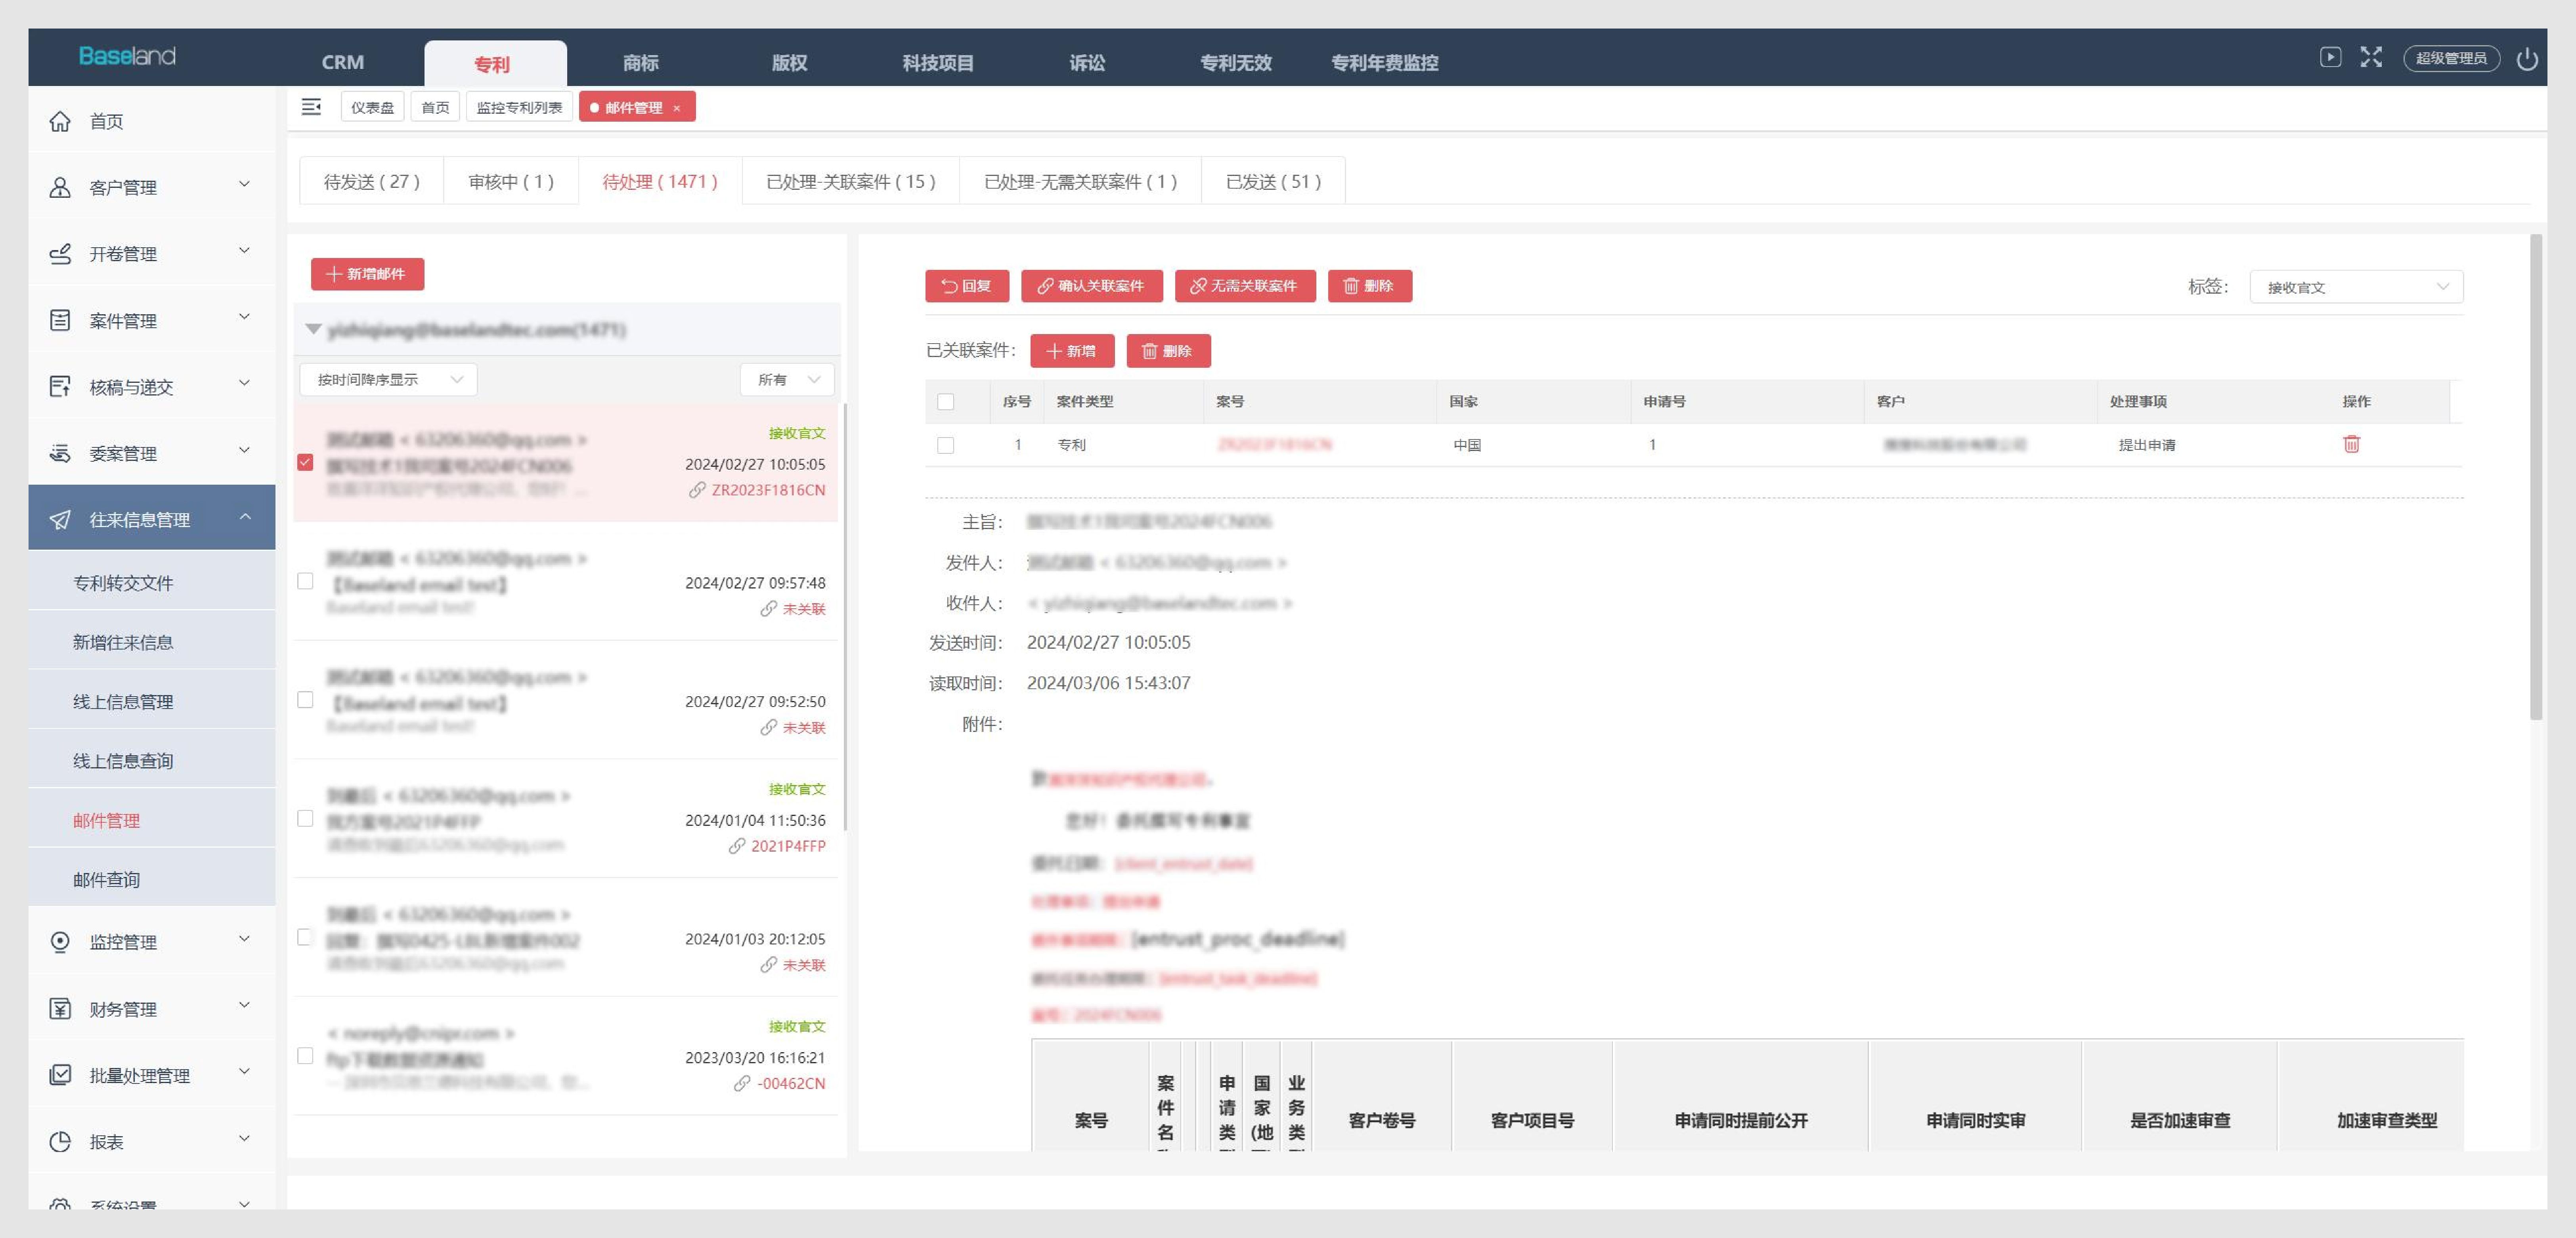Image resolution: width=2576 pixels, height=1238 pixels.
Task: Click the email detail vertical scrollbar
Action: 2535,478
